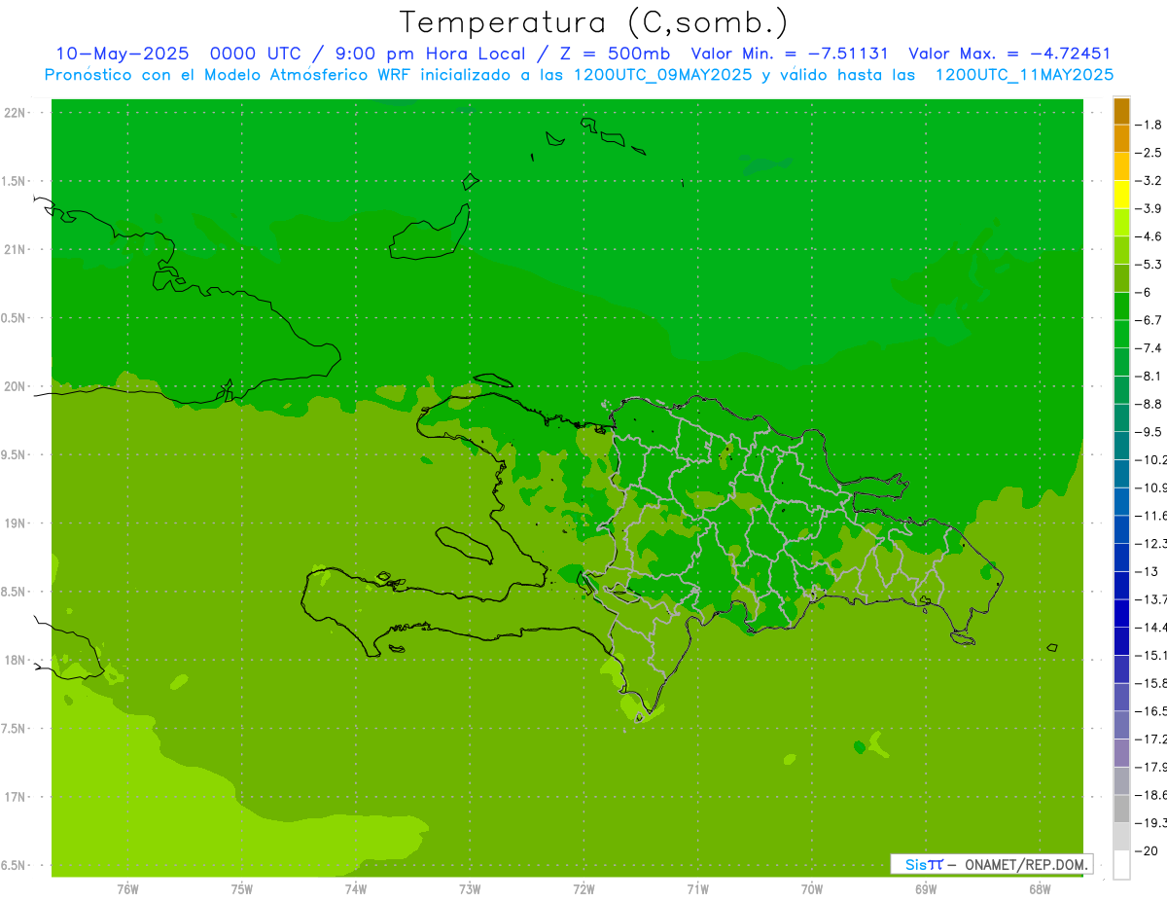The width and height of the screenshot is (1167, 902).
Task: Click the '72W' longitude label
Action: pyautogui.click(x=584, y=889)
